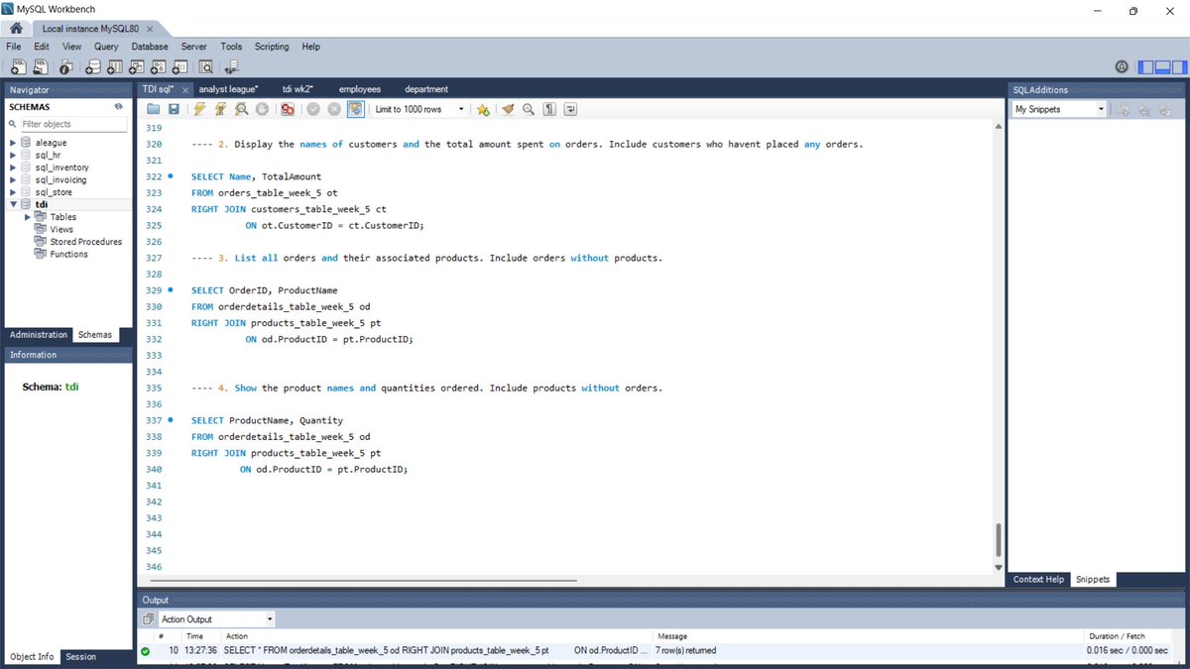Beautify the query with broom icon
This screenshot has width=1190, height=669.
508,109
